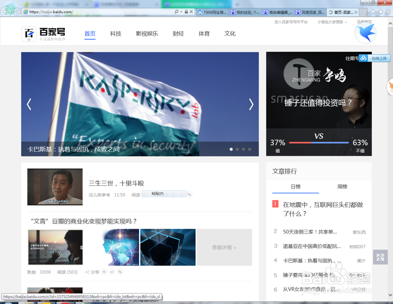Open the 锤子还值得投资吗 debate banner
Screen dimensions: 393x304
click(319, 104)
